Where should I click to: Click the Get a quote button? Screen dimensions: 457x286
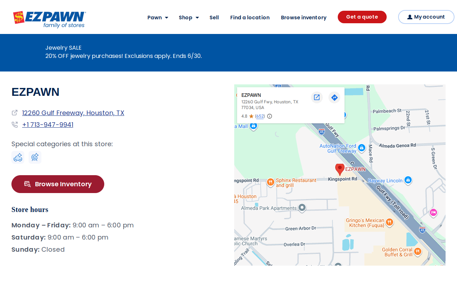(x=362, y=17)
